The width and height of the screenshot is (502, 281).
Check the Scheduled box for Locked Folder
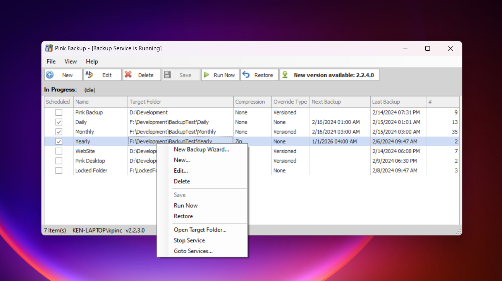point(58,170)
